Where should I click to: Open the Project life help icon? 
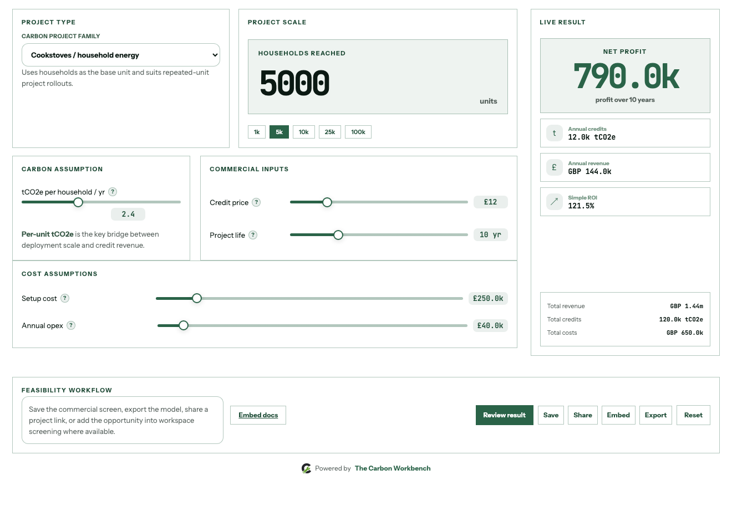click(x=253, y=235)
